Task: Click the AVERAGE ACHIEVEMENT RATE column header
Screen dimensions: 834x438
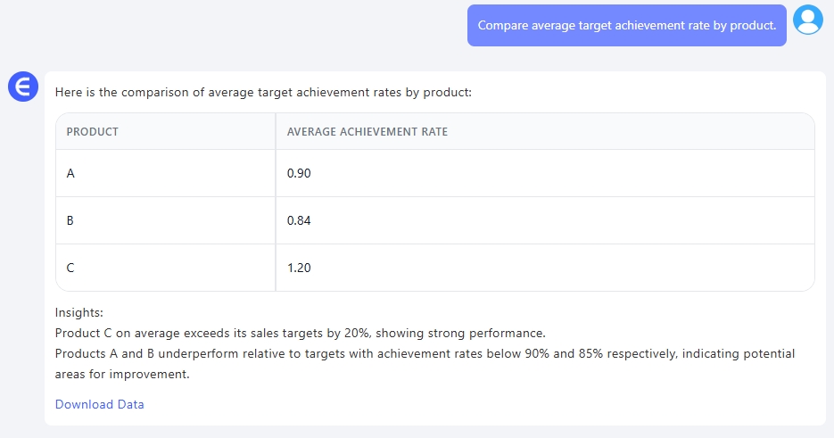Action: (367, 132)
